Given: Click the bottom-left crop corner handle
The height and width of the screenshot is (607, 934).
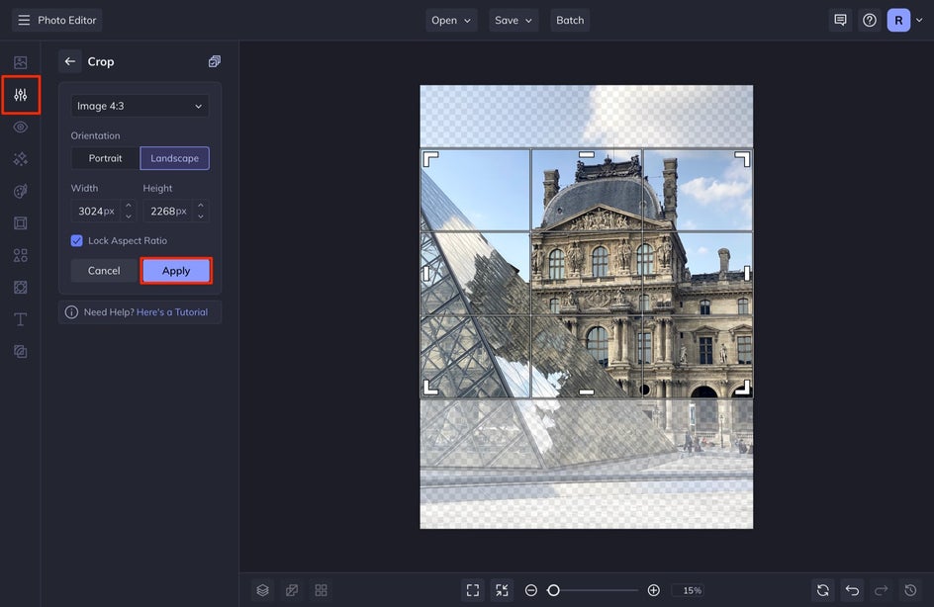Looking at the screenshot, I should coord(430,388).
